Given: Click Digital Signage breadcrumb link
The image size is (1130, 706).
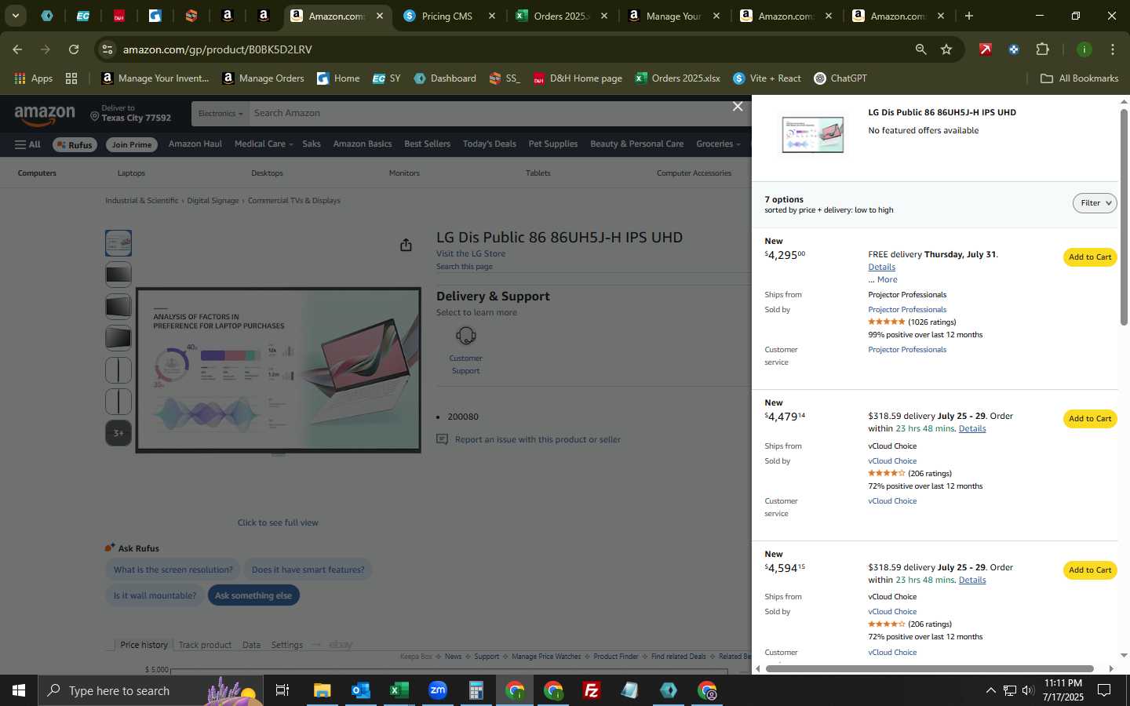Looking at the screenshot, I should (x=213, y=201).
